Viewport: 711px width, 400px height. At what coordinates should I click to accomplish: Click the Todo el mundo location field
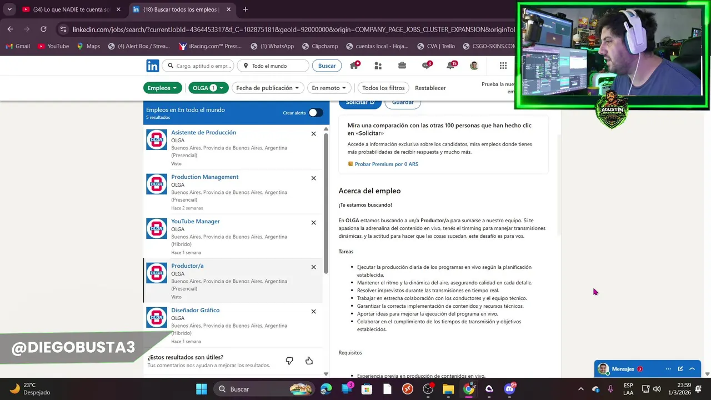coord(273,66)
